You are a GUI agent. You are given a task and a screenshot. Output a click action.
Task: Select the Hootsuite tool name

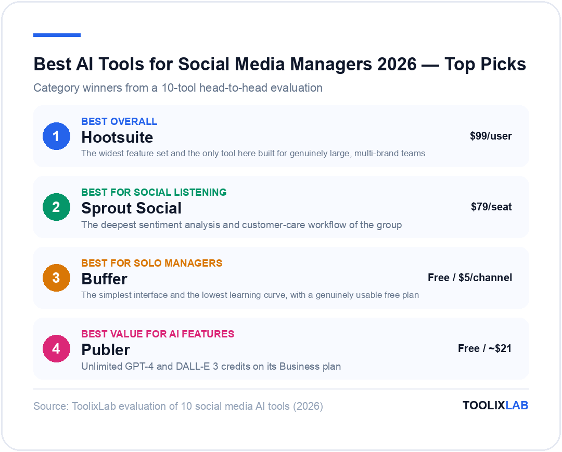(x=117, y=137)
